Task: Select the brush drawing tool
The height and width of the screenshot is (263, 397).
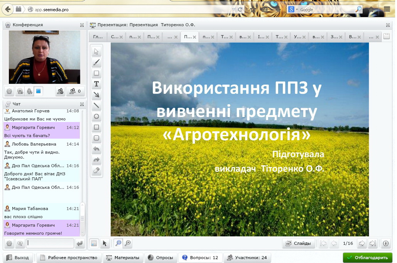Action: coord(96,63)
